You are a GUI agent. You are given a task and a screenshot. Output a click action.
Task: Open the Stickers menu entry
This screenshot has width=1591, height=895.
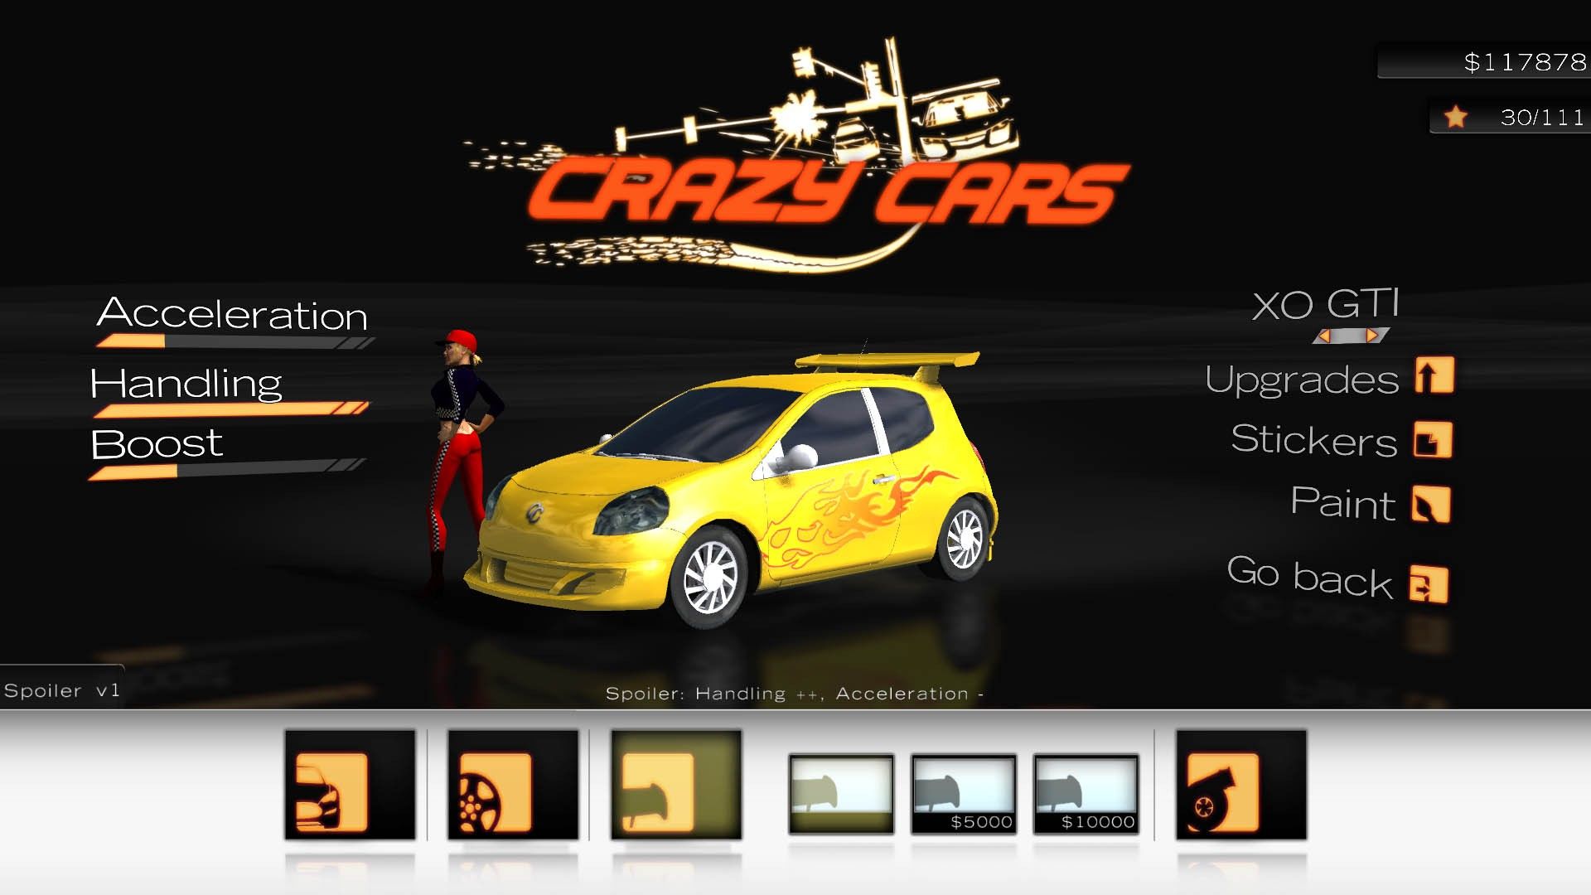(x=1313, y=440)
